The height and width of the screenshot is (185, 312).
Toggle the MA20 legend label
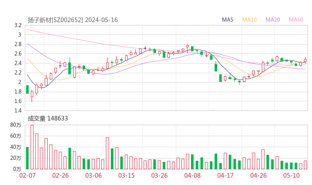(x=273, y=20)
